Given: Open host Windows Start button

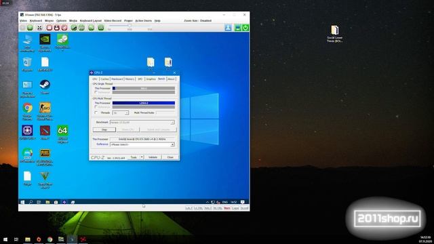Looking at the screenshot, I should click(x=5, y=239).
